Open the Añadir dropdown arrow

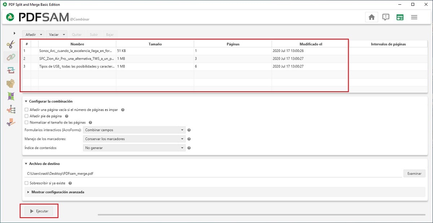41,35
